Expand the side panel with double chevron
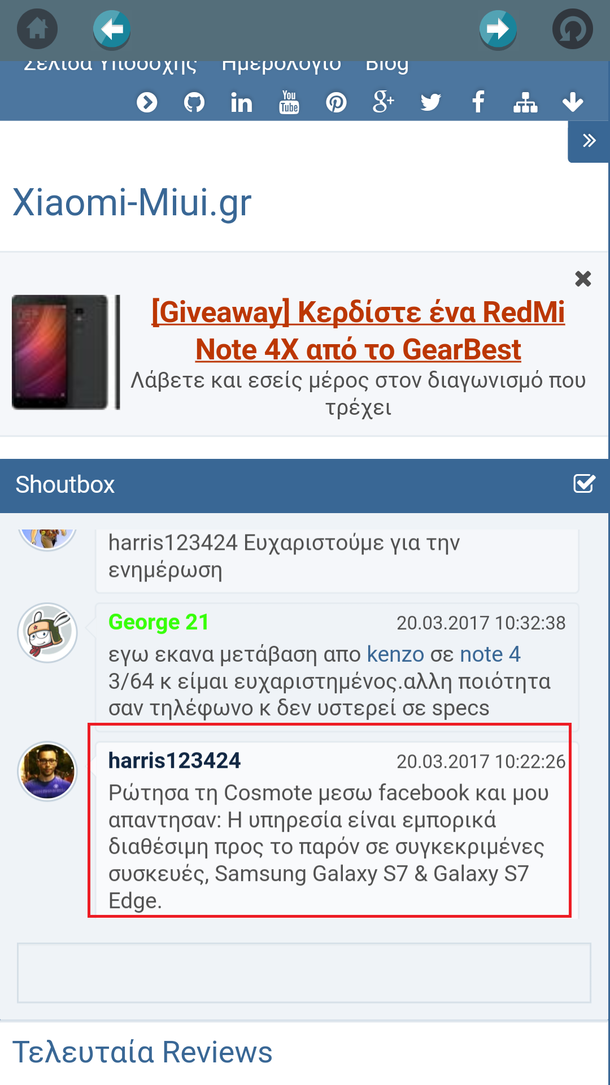The height and width of the screenshot is (1085, 610). pos(589,140)
